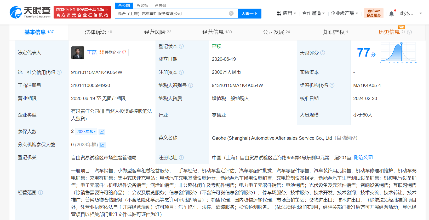429x220 pixels.
Task: Click the TianYanCha logo
Action: (x=30, y=12)
